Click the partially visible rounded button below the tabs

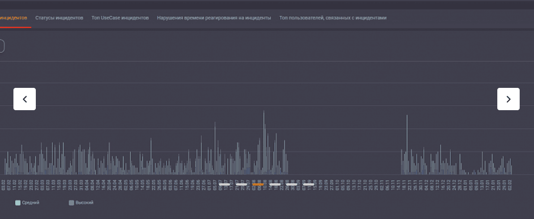pos(2,46)
